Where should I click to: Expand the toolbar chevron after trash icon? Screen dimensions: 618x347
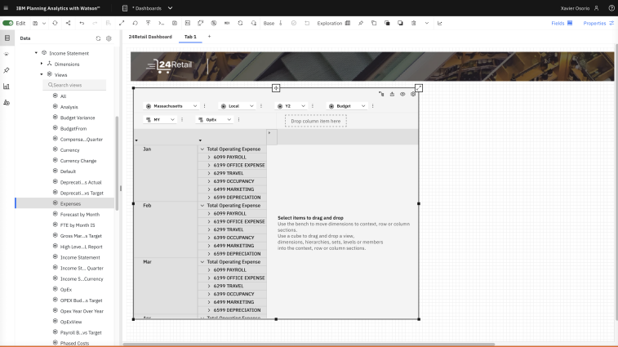pyautogui.click(x=427, y=23)
